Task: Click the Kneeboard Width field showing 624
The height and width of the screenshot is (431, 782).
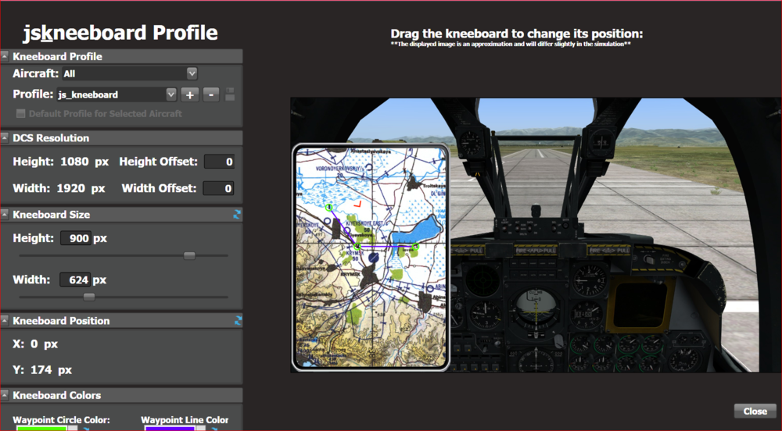Action: [x=75, y=280]
